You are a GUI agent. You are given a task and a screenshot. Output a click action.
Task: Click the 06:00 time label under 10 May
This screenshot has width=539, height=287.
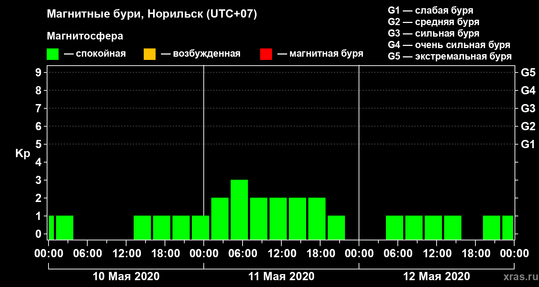(87, 254)
